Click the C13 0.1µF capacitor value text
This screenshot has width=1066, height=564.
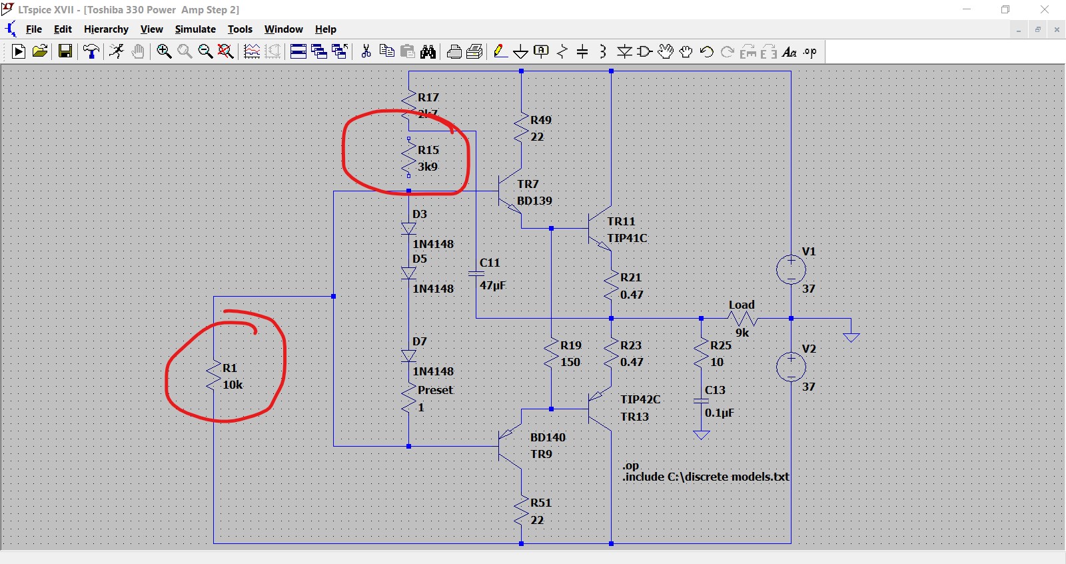(x=719, y=413)
